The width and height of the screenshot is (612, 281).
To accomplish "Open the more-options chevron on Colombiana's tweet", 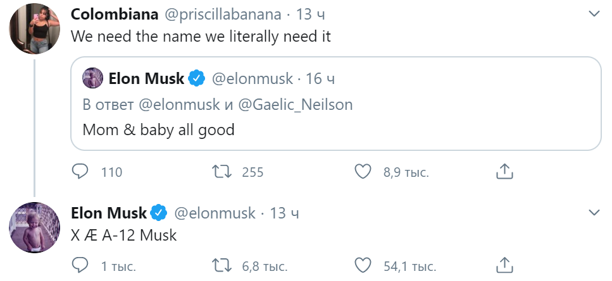I will [594, 14].
